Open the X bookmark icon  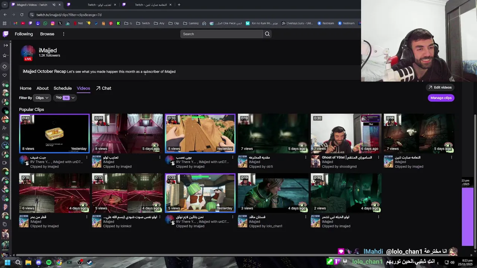tap(60, 23)
